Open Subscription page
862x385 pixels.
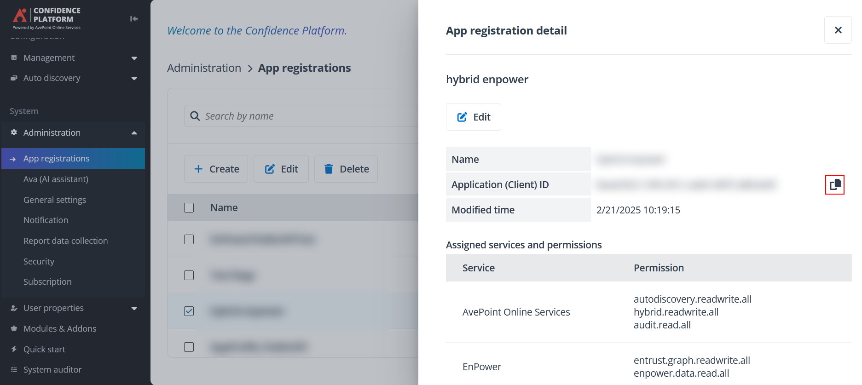tap(47, 282)
